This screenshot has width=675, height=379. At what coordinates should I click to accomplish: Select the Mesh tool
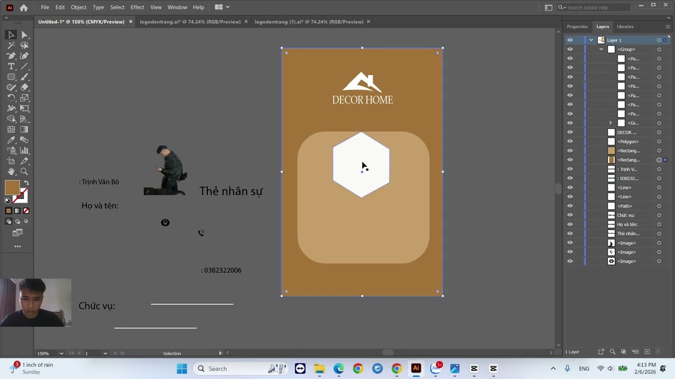pos(11,129)
